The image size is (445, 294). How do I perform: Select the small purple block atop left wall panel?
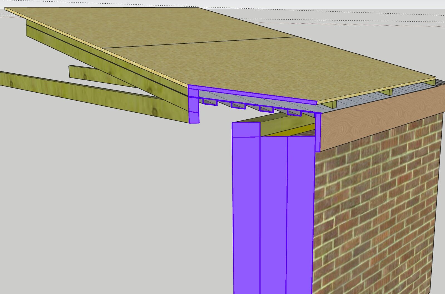tap(246, 129)
